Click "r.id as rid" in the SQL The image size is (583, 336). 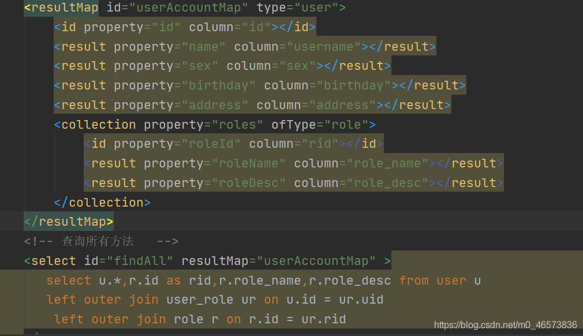170,281
